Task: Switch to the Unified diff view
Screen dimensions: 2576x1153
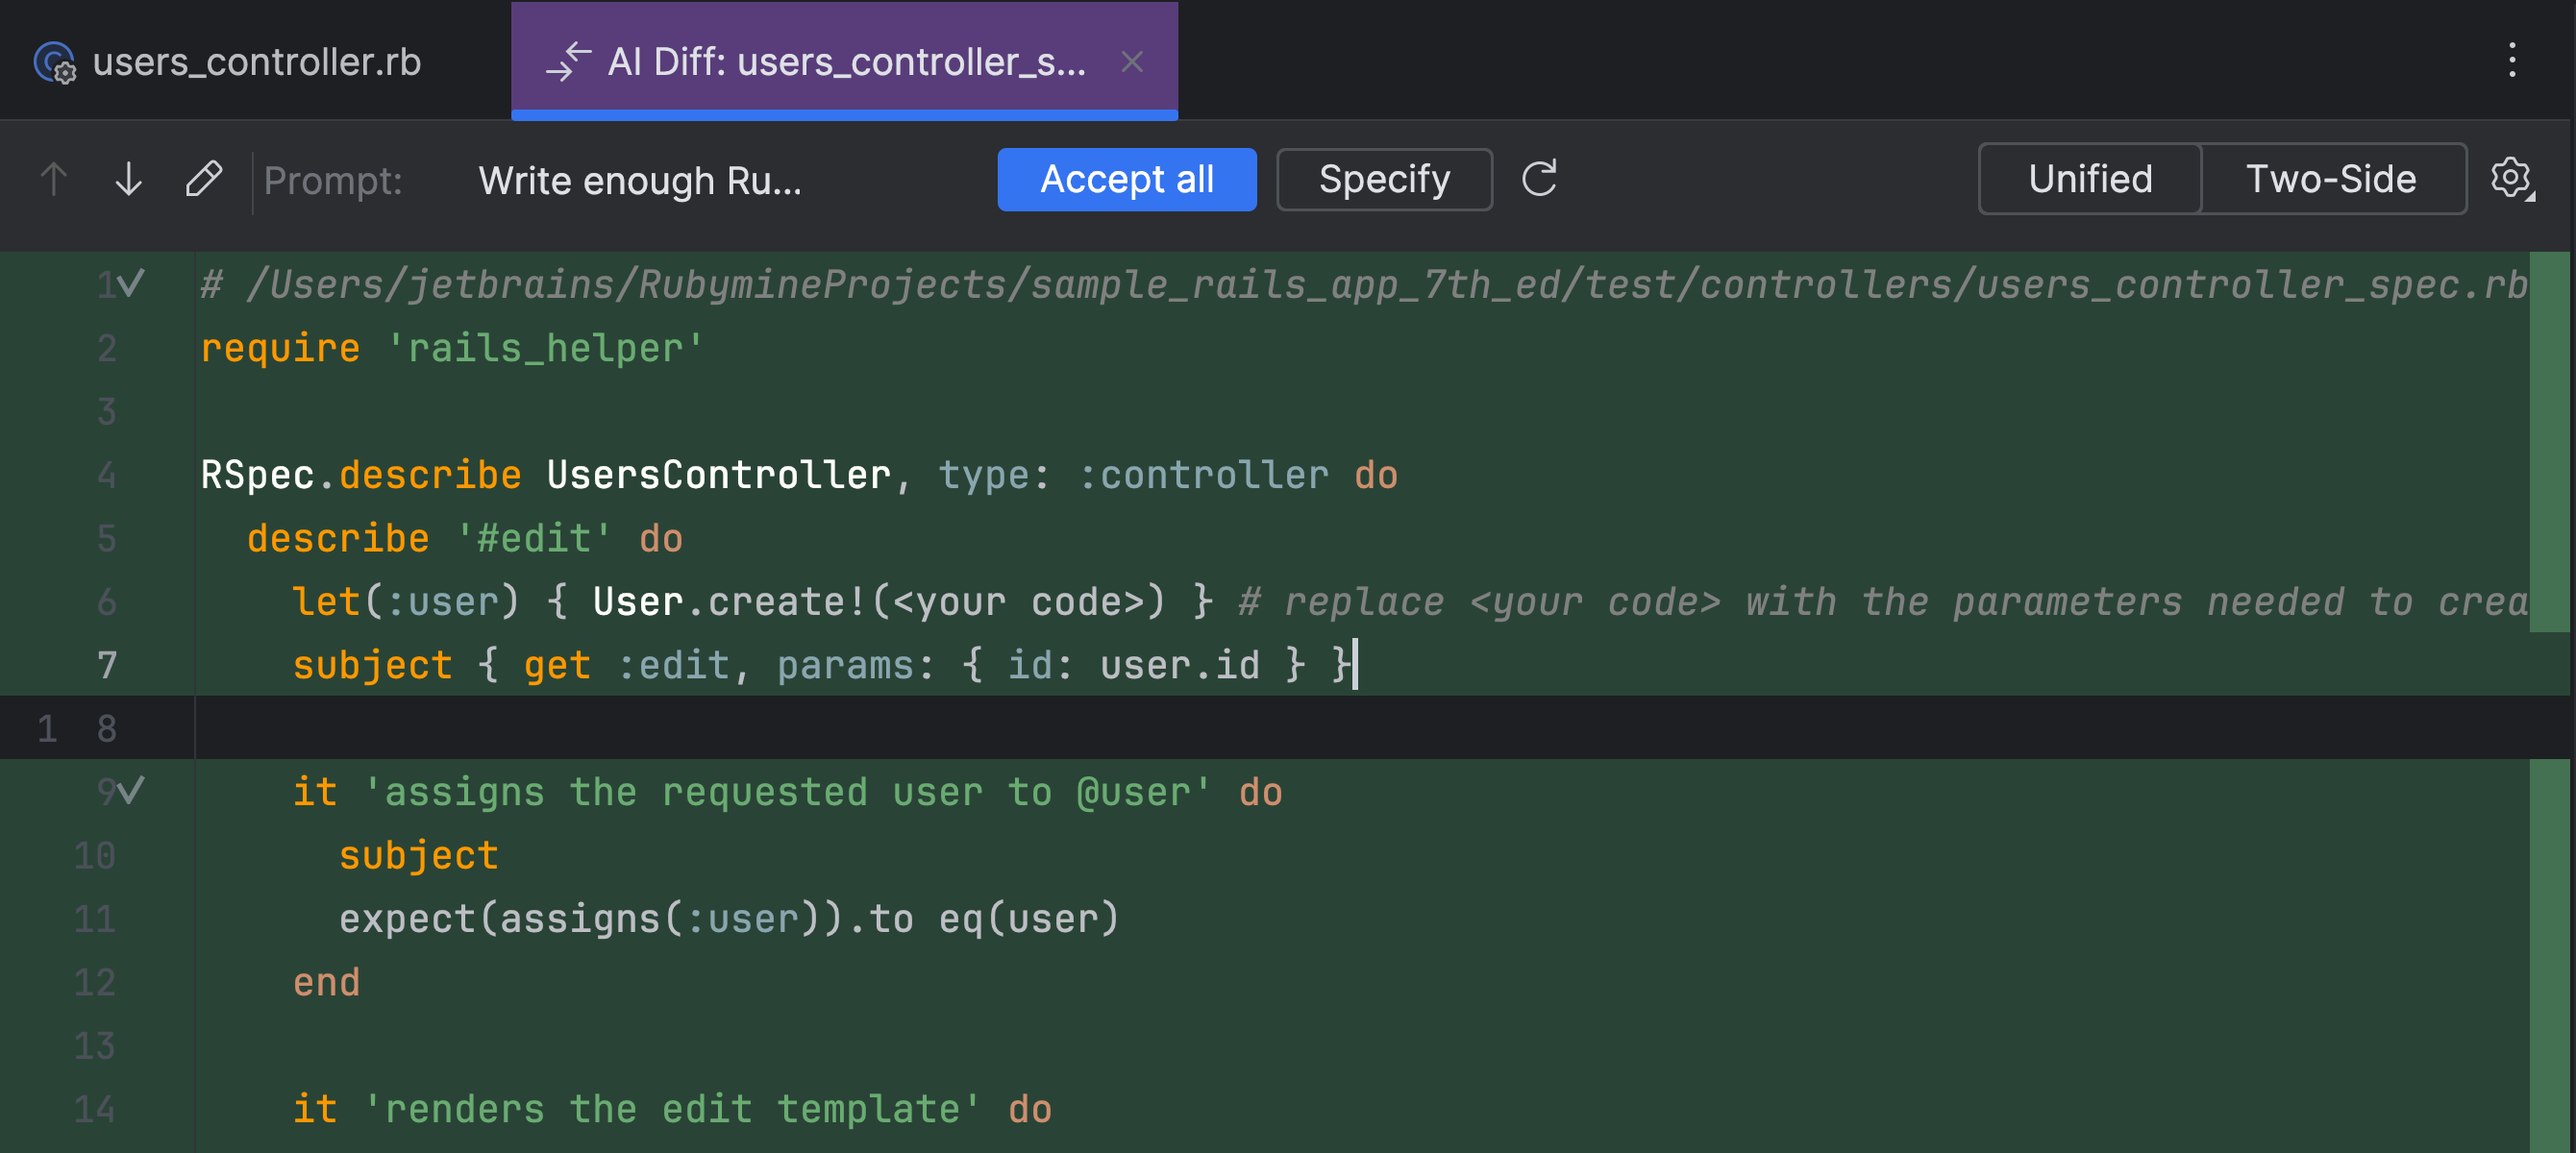Action: tap(2090, 178)
